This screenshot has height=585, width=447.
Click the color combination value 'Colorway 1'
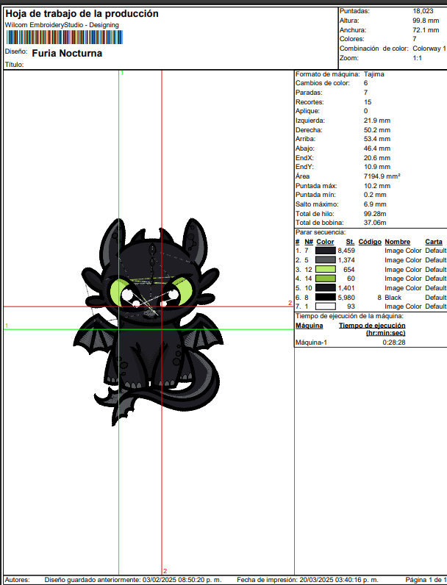coord(429,49)
